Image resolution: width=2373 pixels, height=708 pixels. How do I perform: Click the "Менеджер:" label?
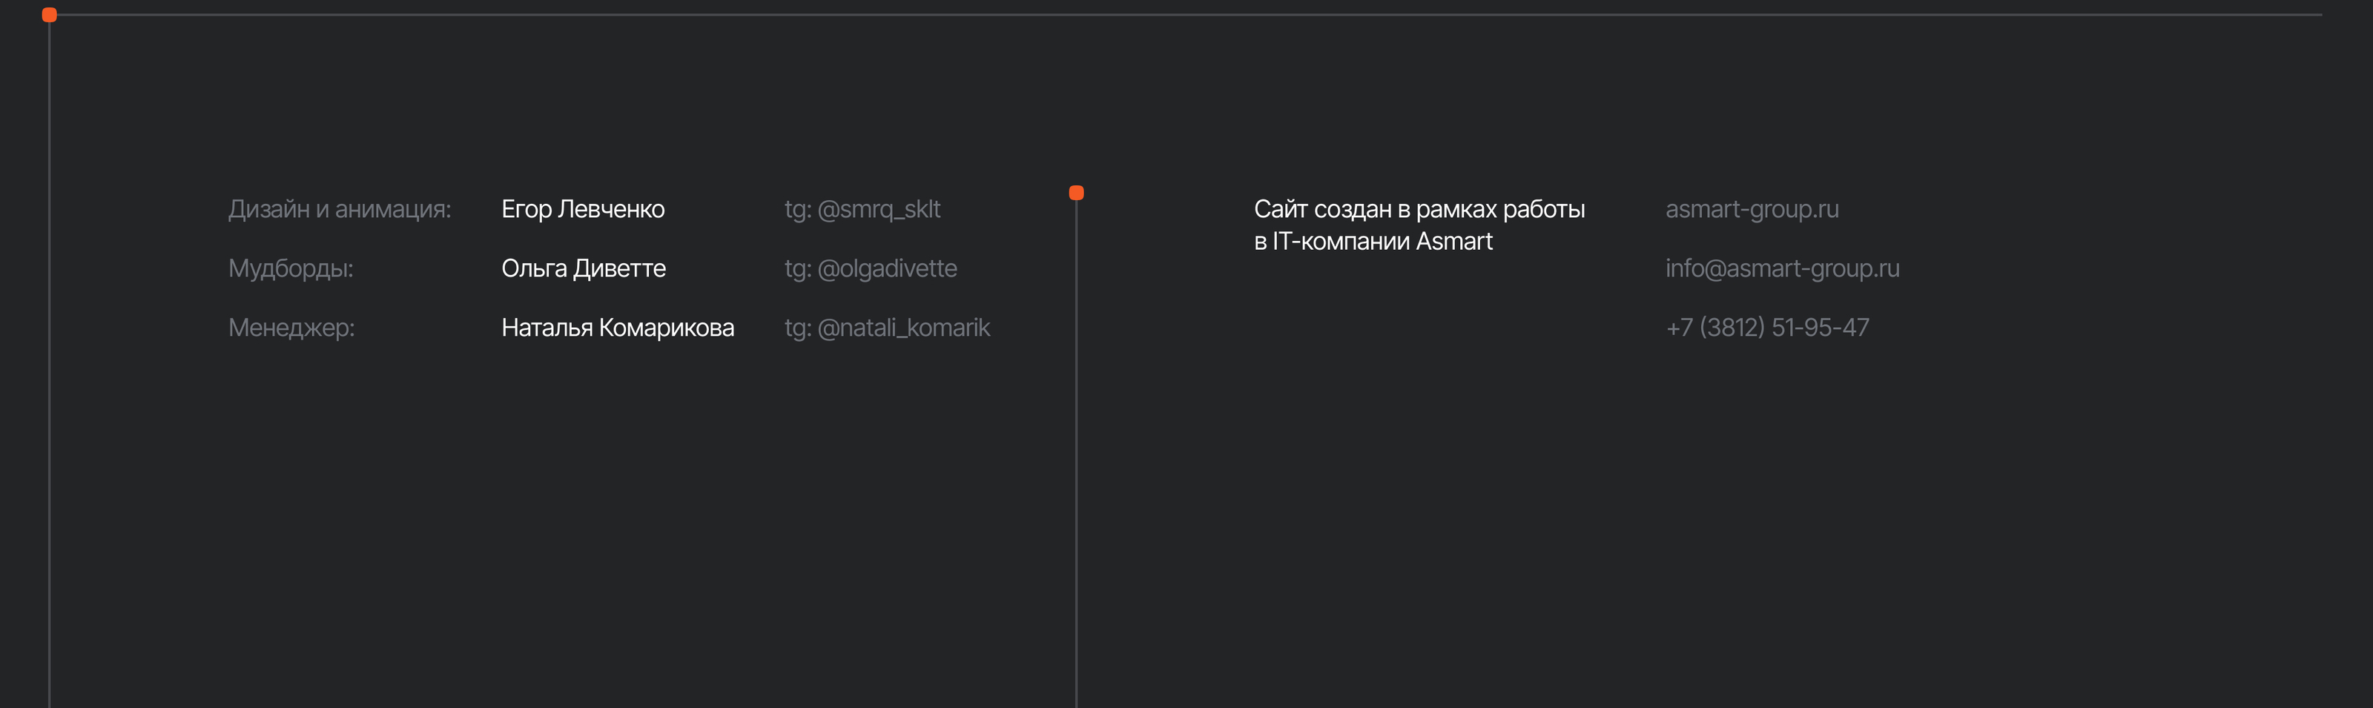pos(291,328)
